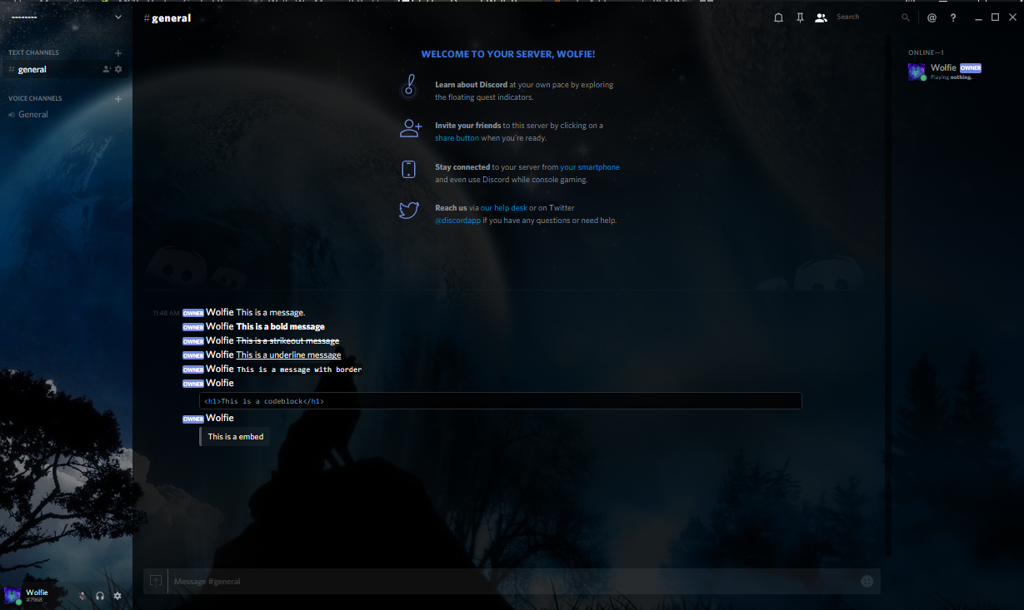Toggle the member list panel

[821, 17]
